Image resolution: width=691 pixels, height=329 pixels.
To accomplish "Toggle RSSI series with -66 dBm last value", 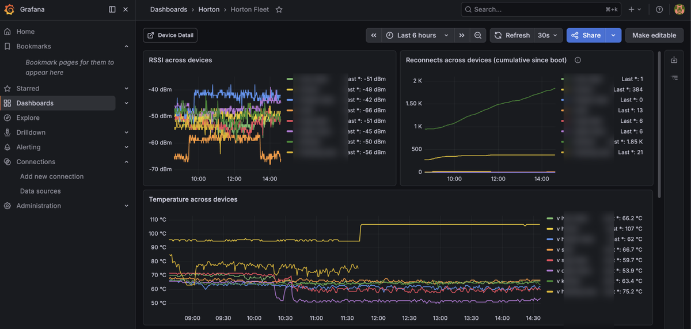I will 337,110.
